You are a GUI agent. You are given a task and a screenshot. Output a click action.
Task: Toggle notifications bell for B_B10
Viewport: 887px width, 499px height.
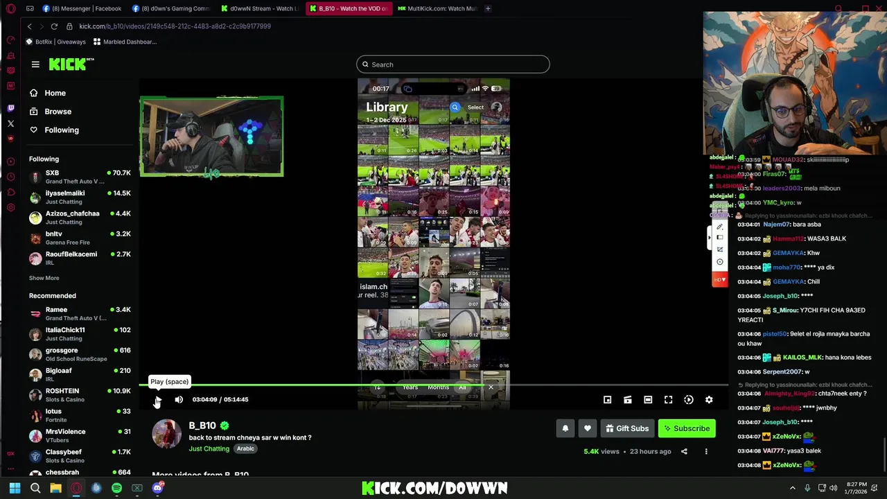[x=565, y=428]
